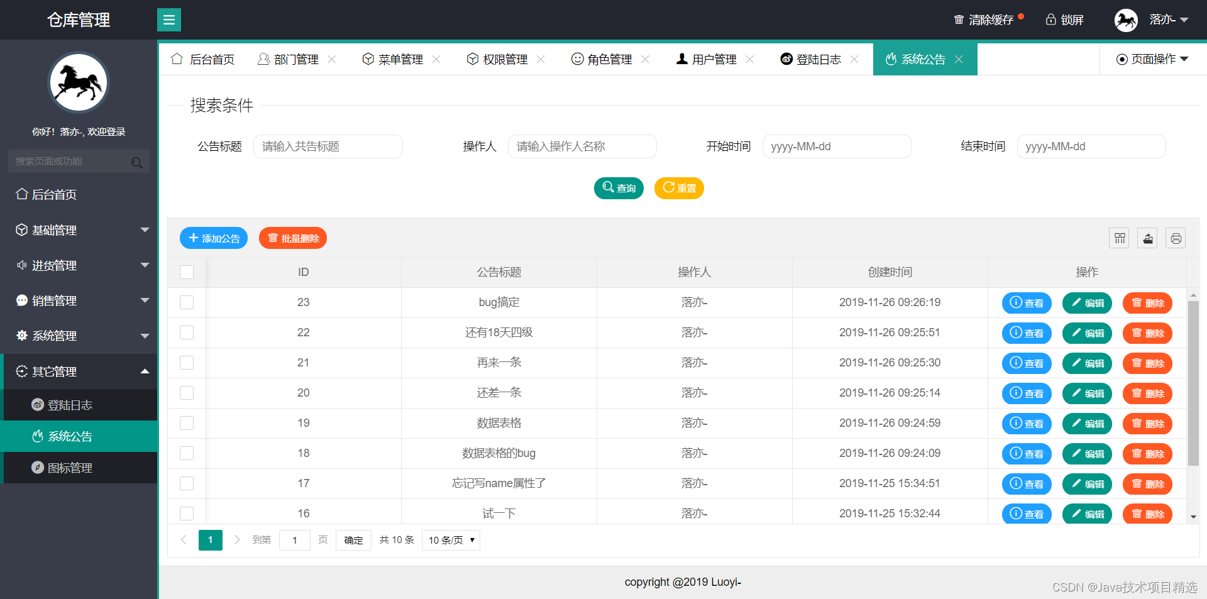Close the 系统公告 tab
The image size is (1207, 599).
959,59
